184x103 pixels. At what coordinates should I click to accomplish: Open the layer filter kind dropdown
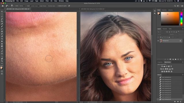[x=162, y=32]
